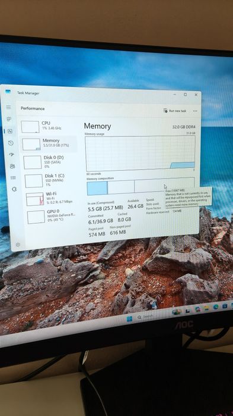This screenshot has width=233, height=416.
Task: Close the Task Manager window
Action: pos(196,95)
